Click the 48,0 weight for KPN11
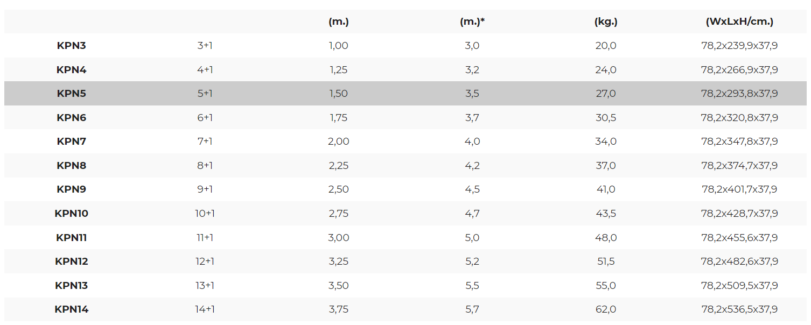The image size is (811, 325). 606,237
